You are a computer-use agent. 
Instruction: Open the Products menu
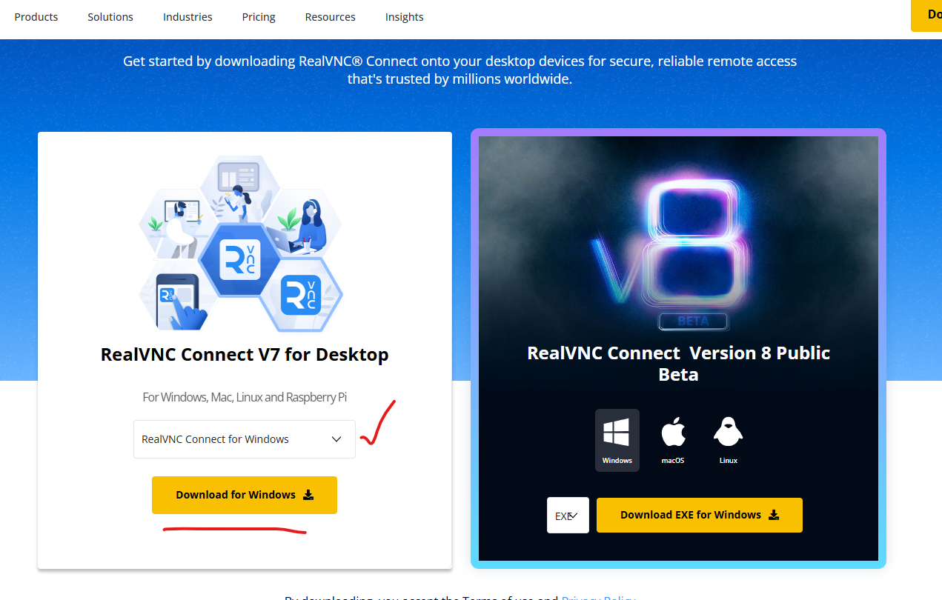(x=36, y=16)
